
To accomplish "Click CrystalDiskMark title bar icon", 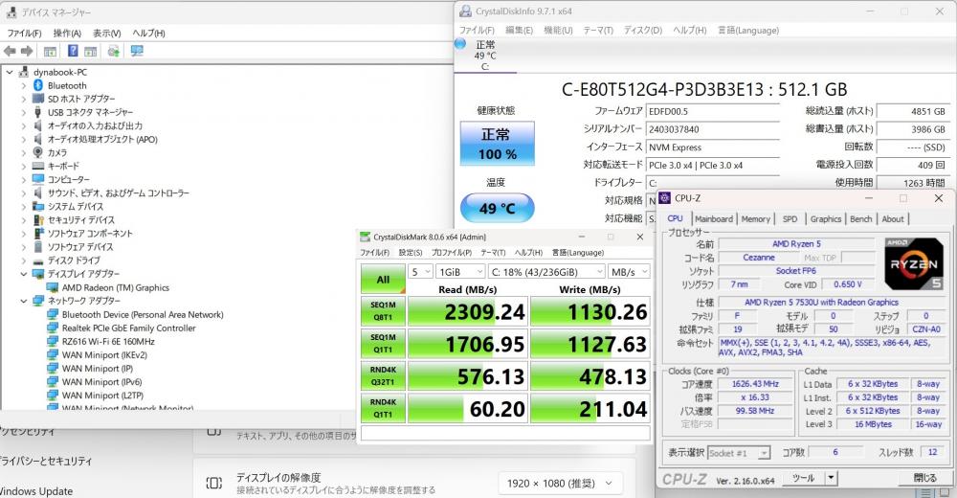I will (365, 237).
